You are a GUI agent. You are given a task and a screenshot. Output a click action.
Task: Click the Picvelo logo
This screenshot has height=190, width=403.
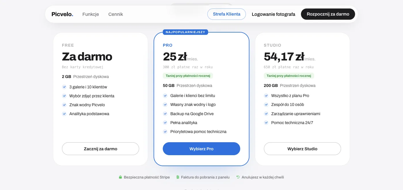[62, 14]
